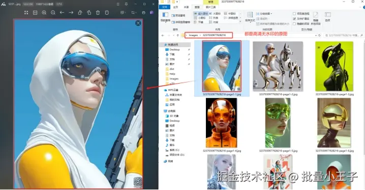Click the phone-shaped icon in viewer toolbar
Screen dimensions: 365x190
pos(107,13)
